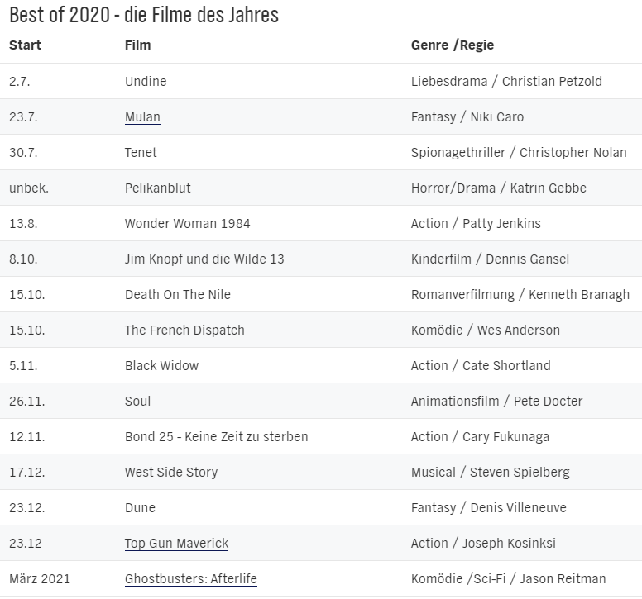Select the Black Widow film title
The image size is (642, 599).
[161, 366]
